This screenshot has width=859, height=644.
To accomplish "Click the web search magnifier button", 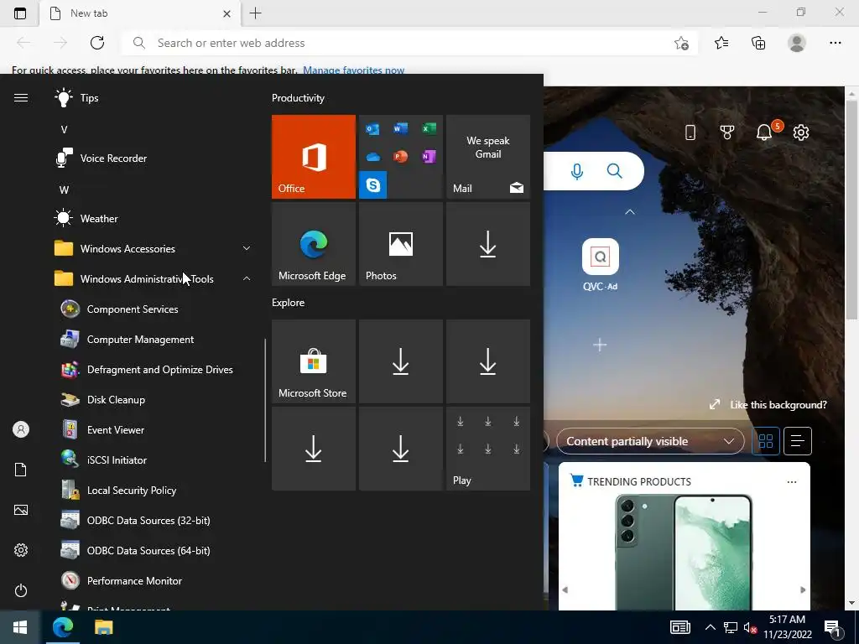I will tap(615, 171).
